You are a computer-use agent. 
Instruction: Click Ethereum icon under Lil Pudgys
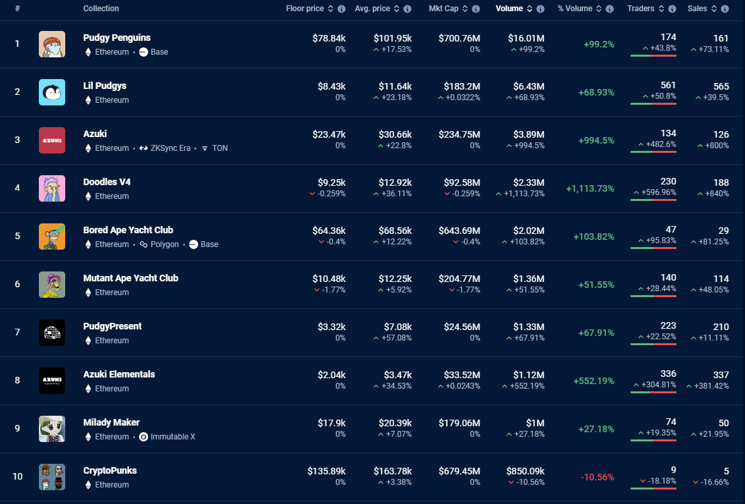click(88, 100)
